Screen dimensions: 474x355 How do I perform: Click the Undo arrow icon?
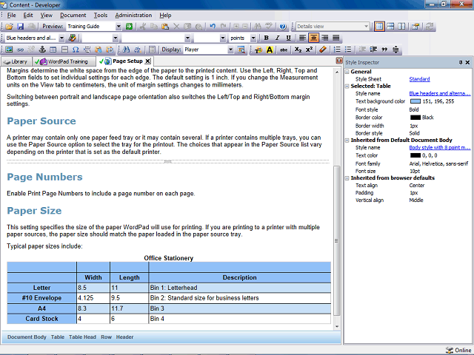tap(213, 27)
